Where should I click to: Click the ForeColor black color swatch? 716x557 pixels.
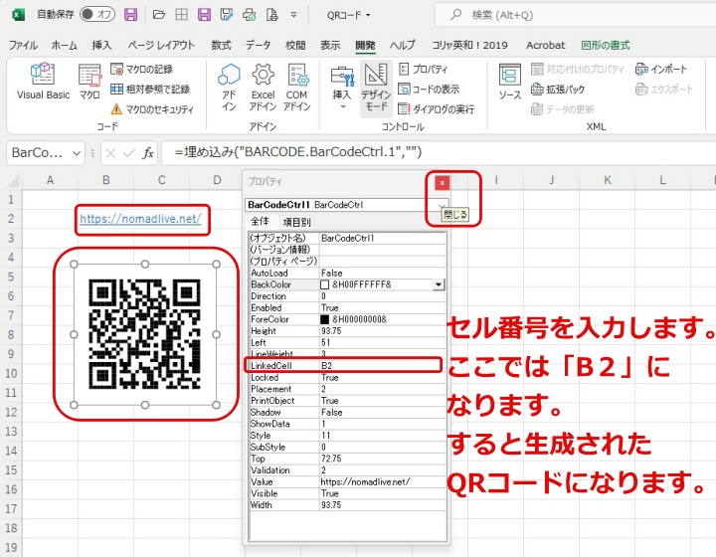coord(324,319)
